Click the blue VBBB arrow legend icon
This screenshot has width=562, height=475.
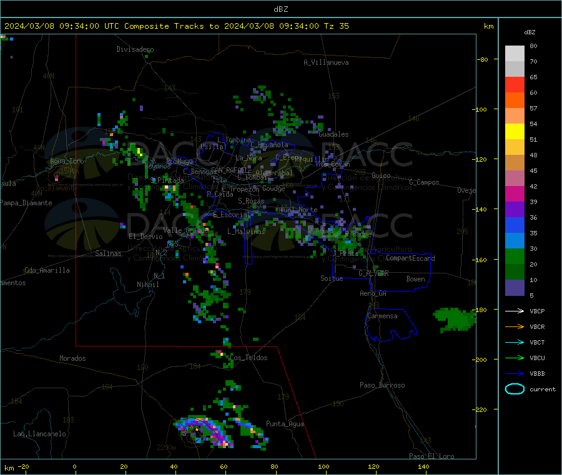(x=515, y=374)
